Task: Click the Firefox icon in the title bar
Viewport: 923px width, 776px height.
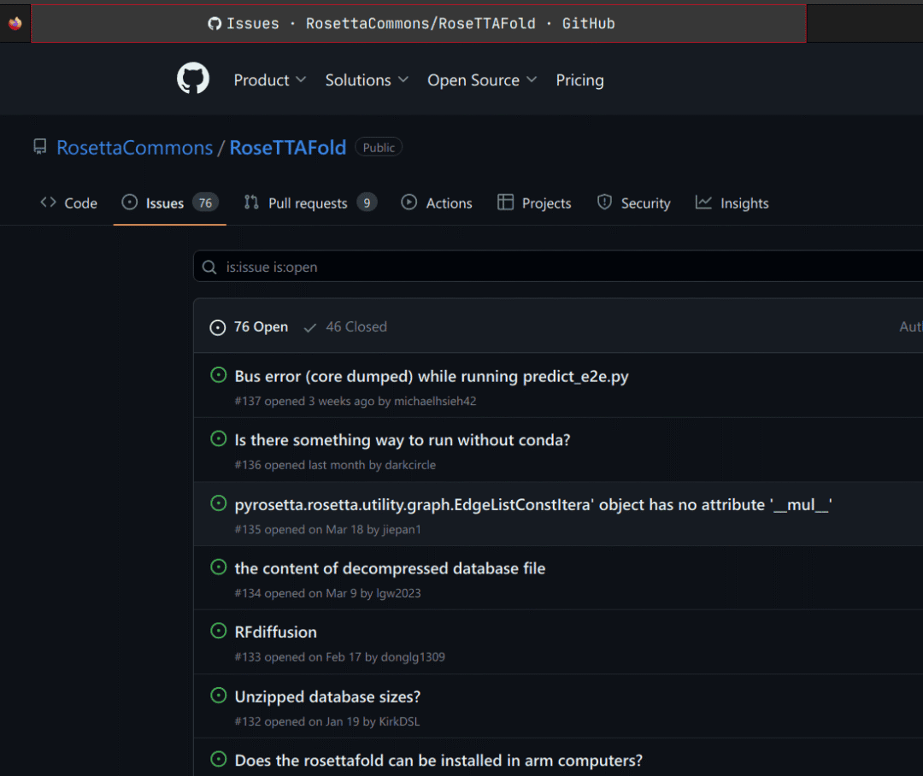Action: (x=15, y=23)
